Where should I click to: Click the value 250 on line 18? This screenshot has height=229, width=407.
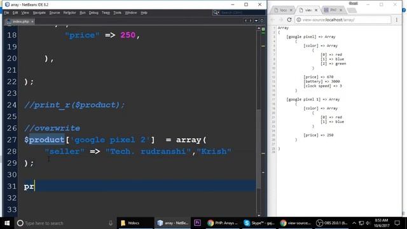click(x=128, y=35)
